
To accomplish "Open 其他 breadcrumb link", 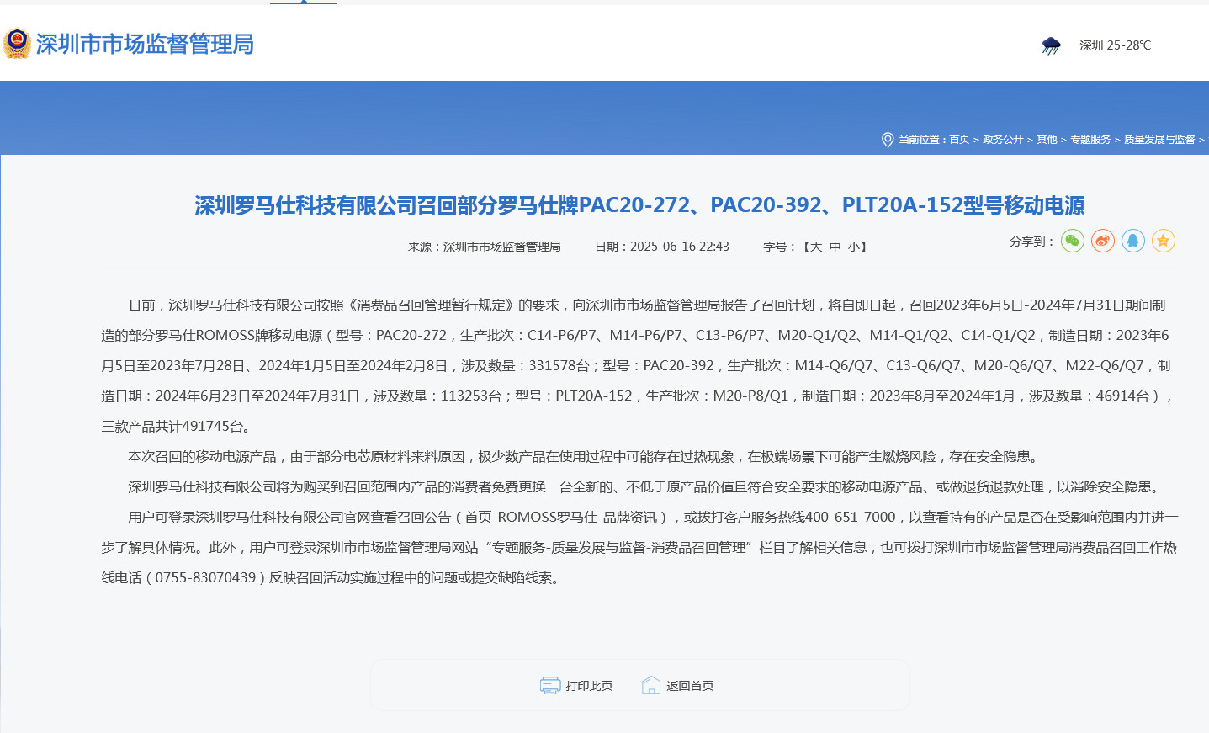I will [1047, 140].
